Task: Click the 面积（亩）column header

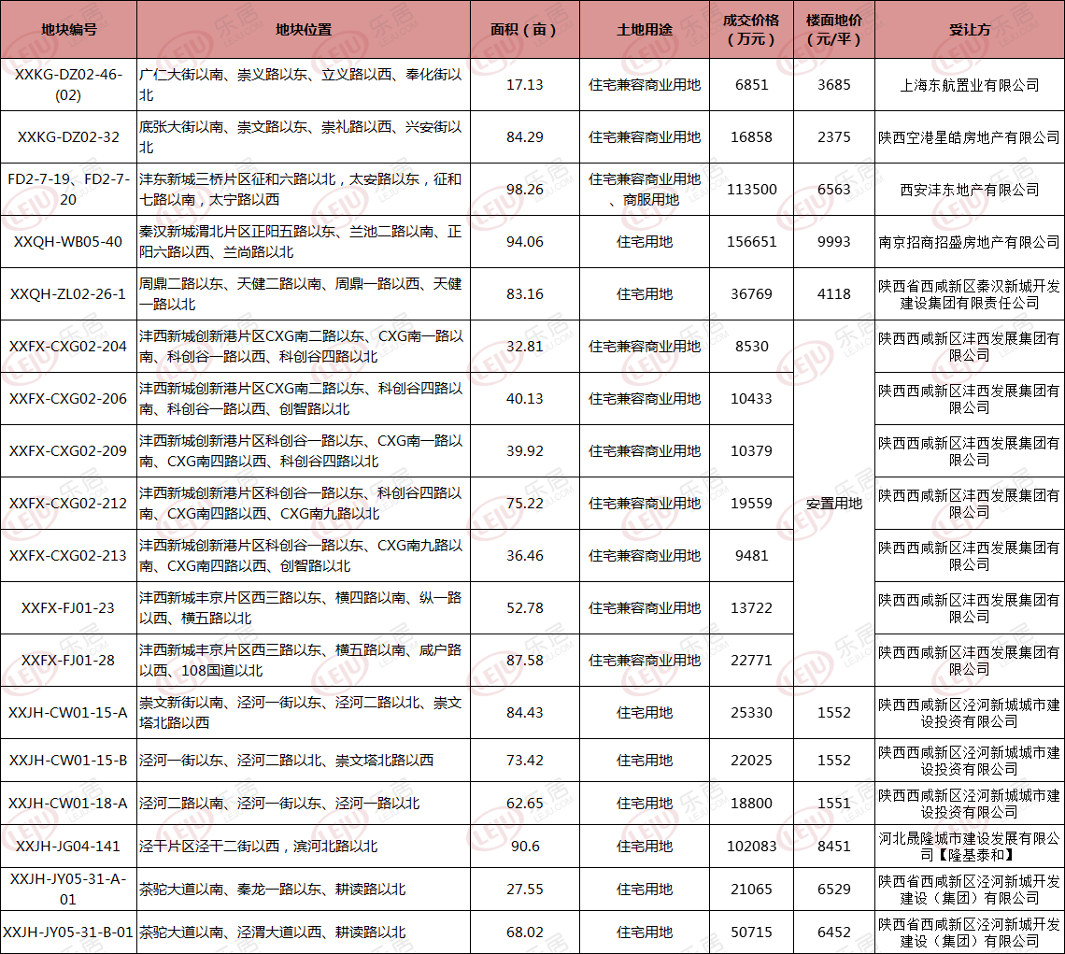Action: tap(524, 29)
